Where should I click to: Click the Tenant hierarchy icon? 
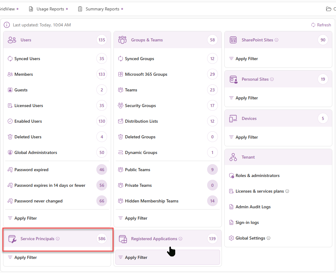pyautogui.click(x=233, y=157)
